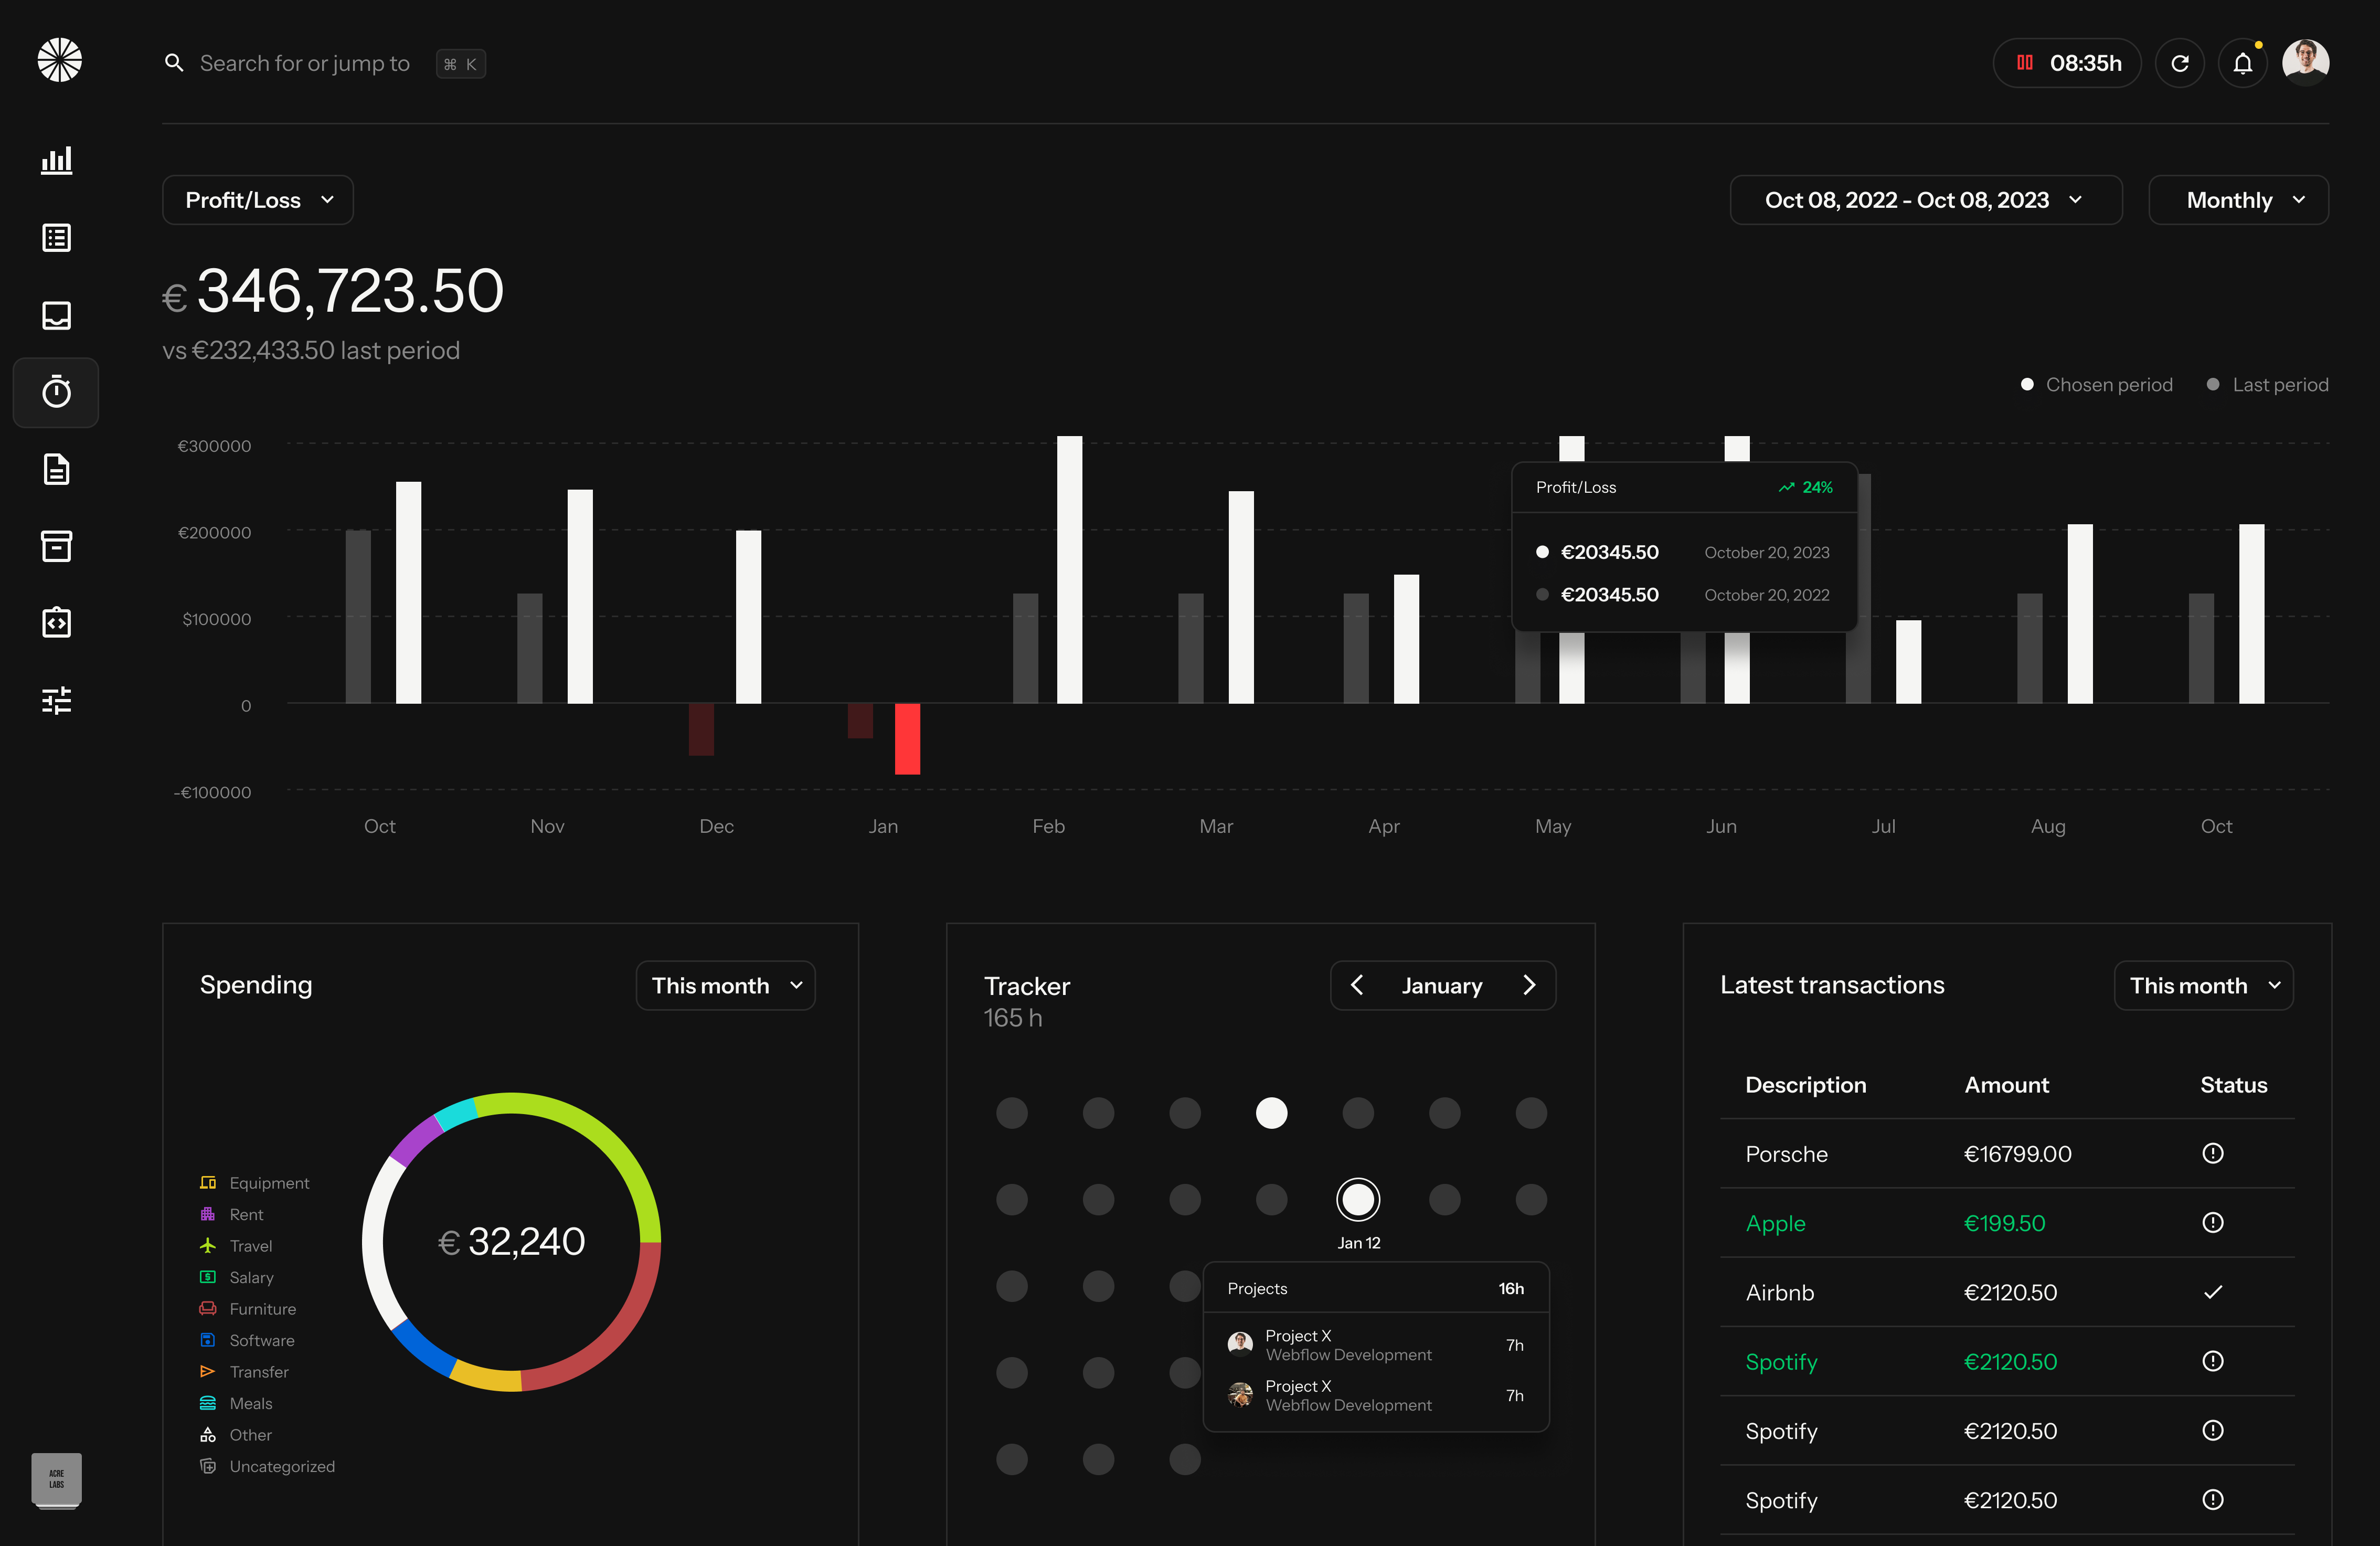Viewport: 2380px width, 1546px height.
Task: Expand the Oct 08, 2022 date range picker
Action: tap(1926, 200)
